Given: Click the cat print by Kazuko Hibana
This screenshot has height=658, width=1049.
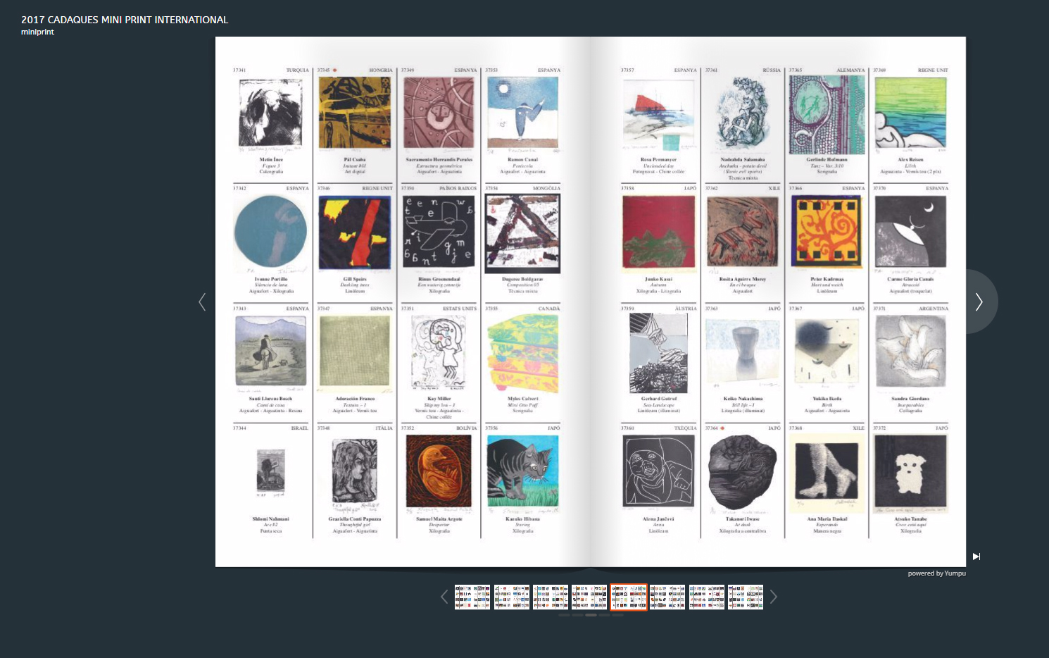Looking at the screenshot, I should coord(522,471).
